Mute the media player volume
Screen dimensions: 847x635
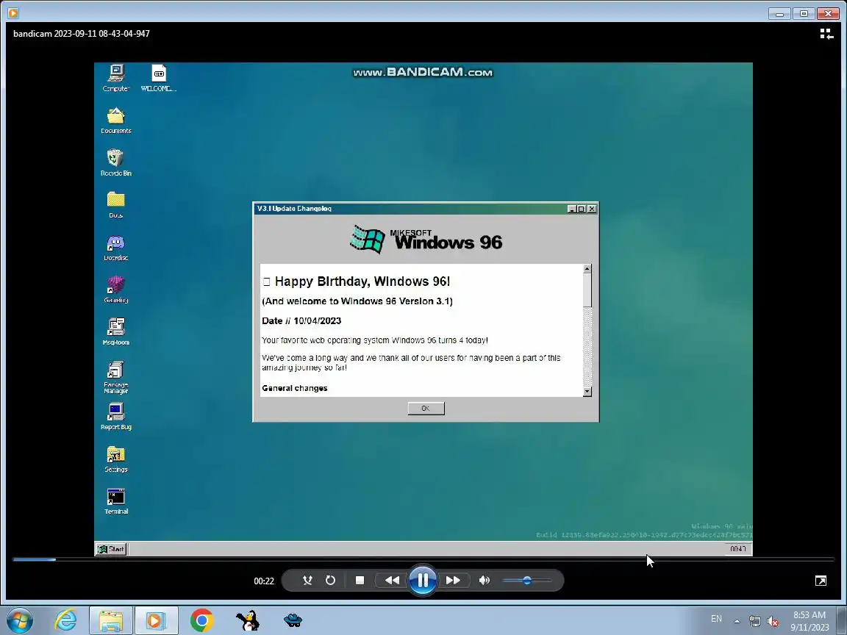pos(484,581)
